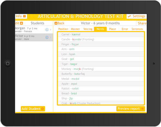Click the info icon beside Morgan

point(47,29)
